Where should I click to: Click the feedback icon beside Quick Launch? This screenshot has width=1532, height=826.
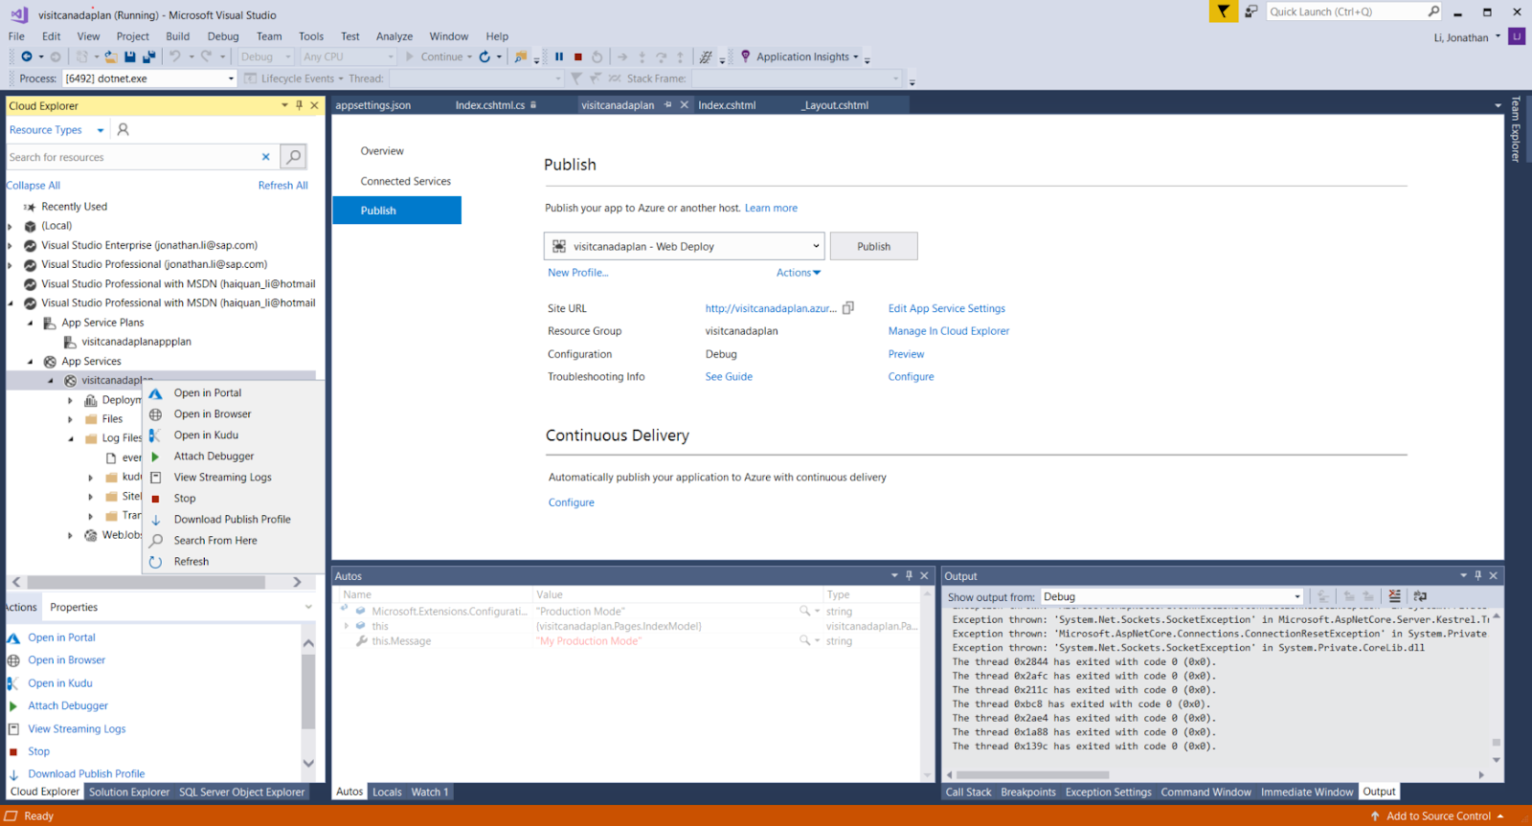point(1250,11)
